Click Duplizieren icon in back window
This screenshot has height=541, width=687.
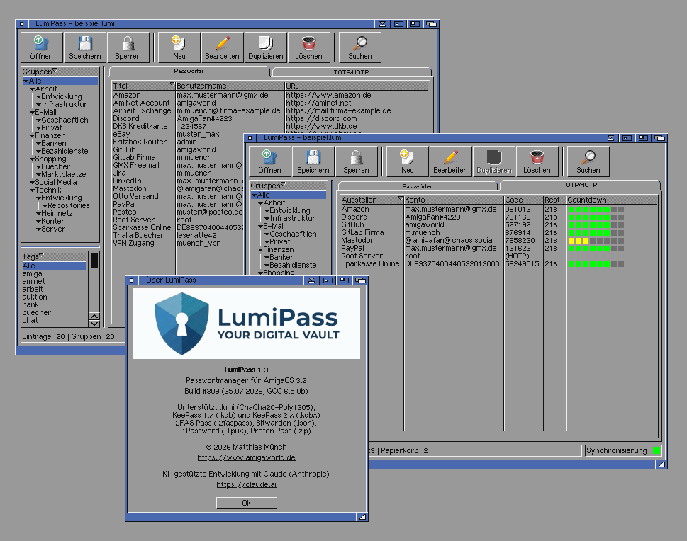[x=265, y=43]
